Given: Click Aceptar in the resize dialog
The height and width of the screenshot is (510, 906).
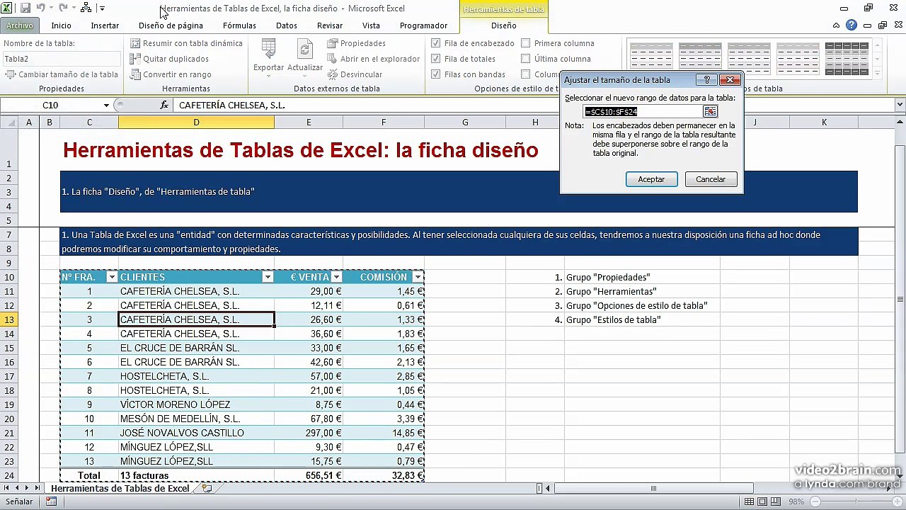Looking at the screenshot, I should pyautogui.click(x=651, y=179).
